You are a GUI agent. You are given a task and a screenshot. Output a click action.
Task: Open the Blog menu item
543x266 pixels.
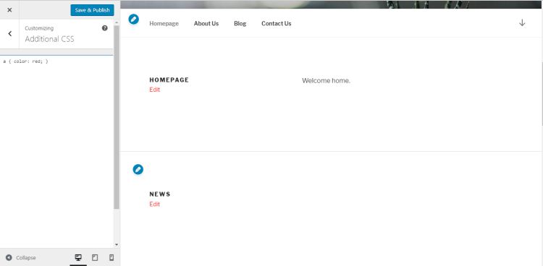[240, 24]
